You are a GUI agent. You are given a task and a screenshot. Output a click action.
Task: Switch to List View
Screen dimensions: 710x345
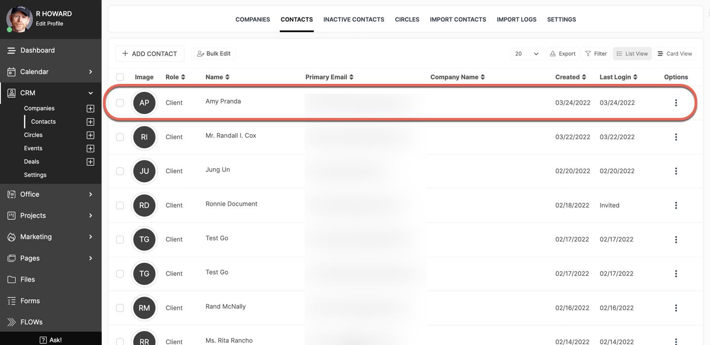pos(632,54)
